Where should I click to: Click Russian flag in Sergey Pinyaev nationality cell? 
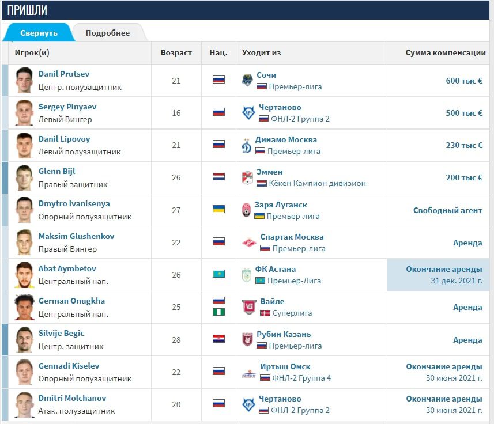pyautogui.click(x=218, y=112)
